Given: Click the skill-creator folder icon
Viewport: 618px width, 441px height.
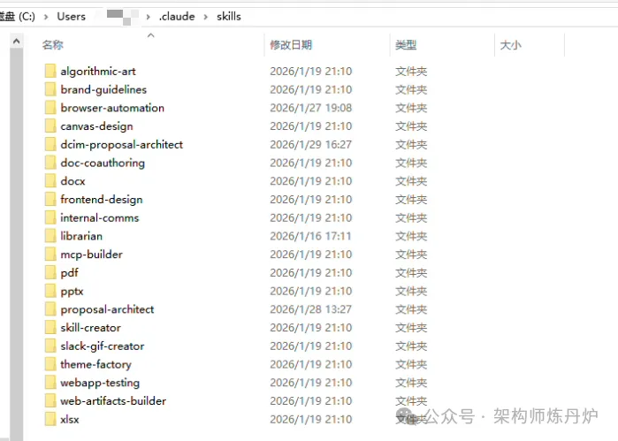Looking at the screenshot, I should (x=50, y=328).
